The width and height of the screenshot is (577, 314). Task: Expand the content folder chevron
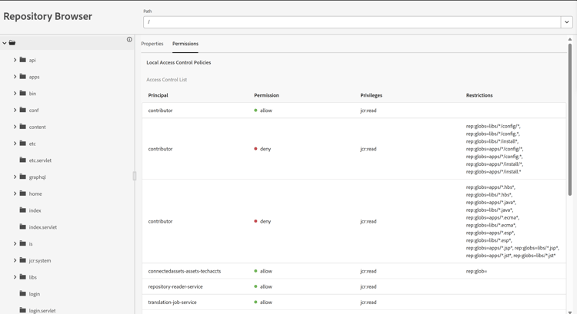pyautogui.click(x=15, y=127)
